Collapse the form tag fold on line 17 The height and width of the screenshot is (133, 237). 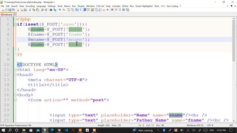pyautogui.click(x=16, y=100)
